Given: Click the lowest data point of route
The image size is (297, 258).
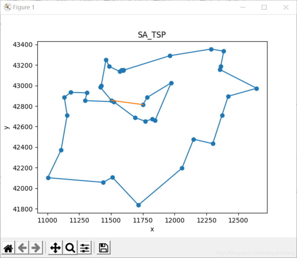Looking at the screenshot, I should pos(138,205).
